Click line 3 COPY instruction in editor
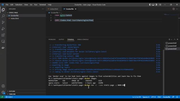The image size is (180, 101). click(x=74, y=20)
